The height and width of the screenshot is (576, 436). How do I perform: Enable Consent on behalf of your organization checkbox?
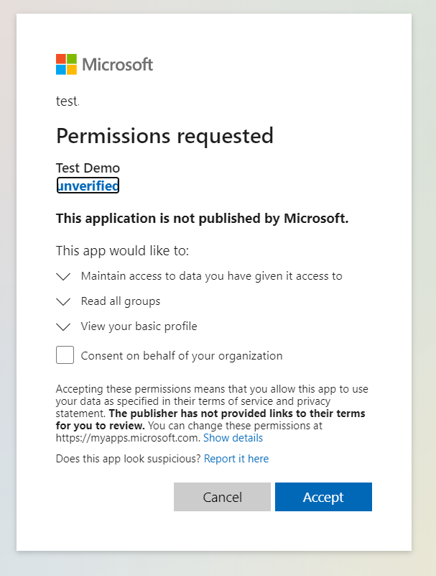(x=65, y=355)
